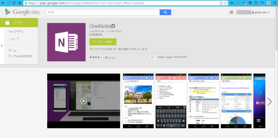Click the green padlock in the address bar
Viewport: 278px width, 138px height.
26,3
